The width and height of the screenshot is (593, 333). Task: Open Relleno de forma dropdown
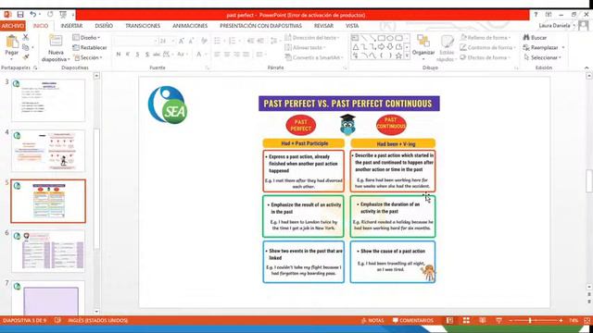point(486,37)
